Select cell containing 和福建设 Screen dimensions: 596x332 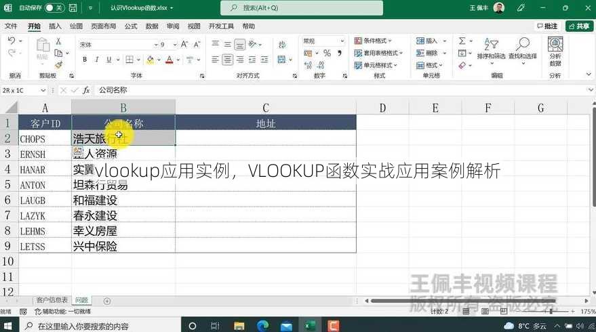pyautogui.click(x=123, y=200)
